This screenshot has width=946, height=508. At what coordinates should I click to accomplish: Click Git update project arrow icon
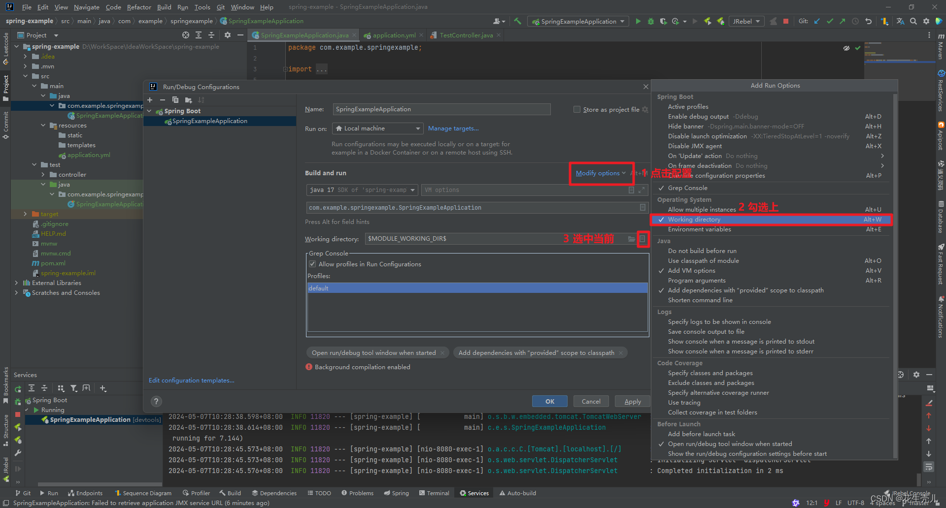(x=817, y=21)
